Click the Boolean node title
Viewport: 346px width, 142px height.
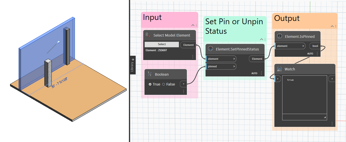pos(162,74)
